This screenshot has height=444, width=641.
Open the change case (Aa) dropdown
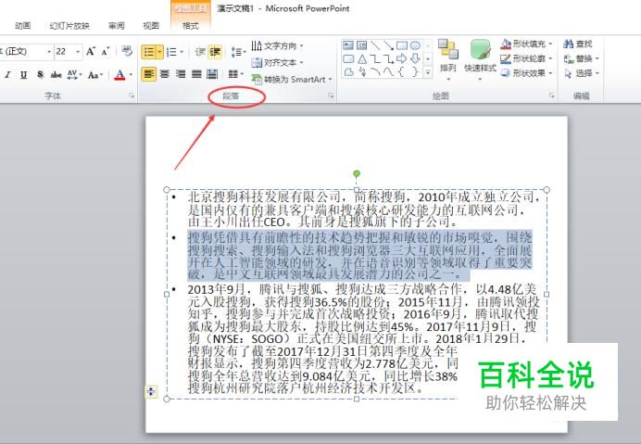94,75
